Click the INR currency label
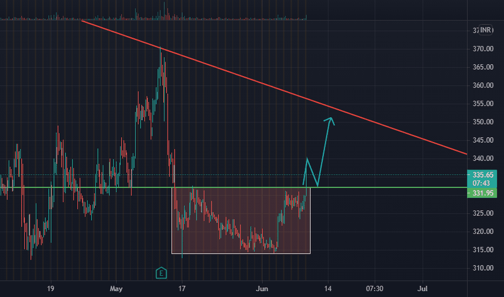Viewport: 504px width, 297px height. 486,30
